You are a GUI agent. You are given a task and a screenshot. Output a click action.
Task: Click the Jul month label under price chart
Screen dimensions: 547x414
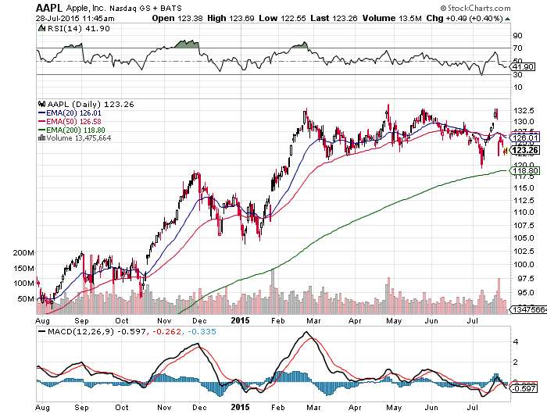pyautogui.click(x=473, y=321)
